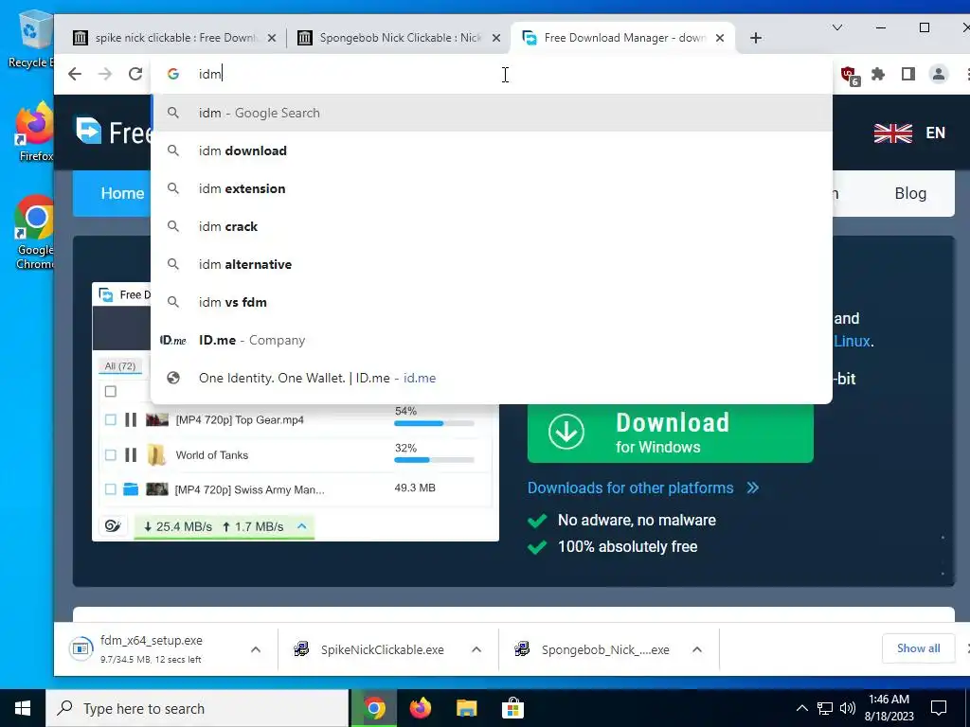Tick the checkbox for Top Gear.mp4 row
Screen dimensions: 970x727
[111, 419]
